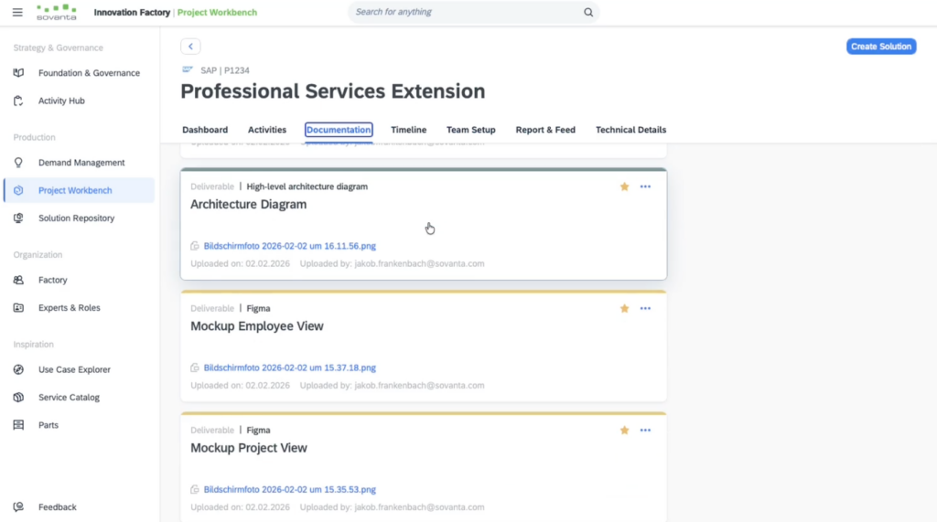Open the more options menu for Mockup Project View

click(x=645, y=431)
